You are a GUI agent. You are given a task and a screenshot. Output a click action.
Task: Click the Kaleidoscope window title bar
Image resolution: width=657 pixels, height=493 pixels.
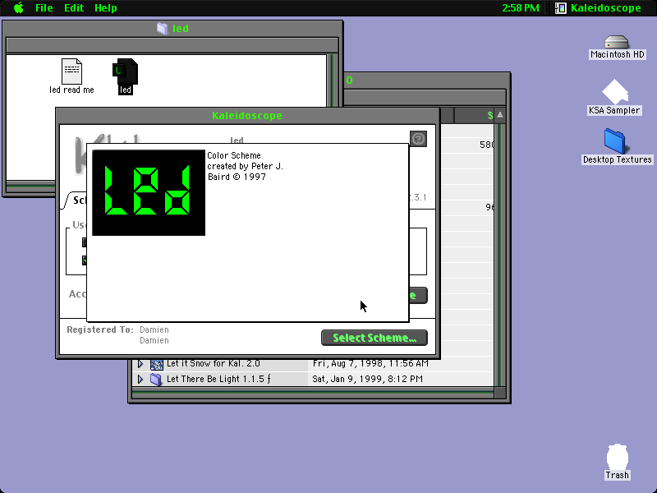click(247, 116)
